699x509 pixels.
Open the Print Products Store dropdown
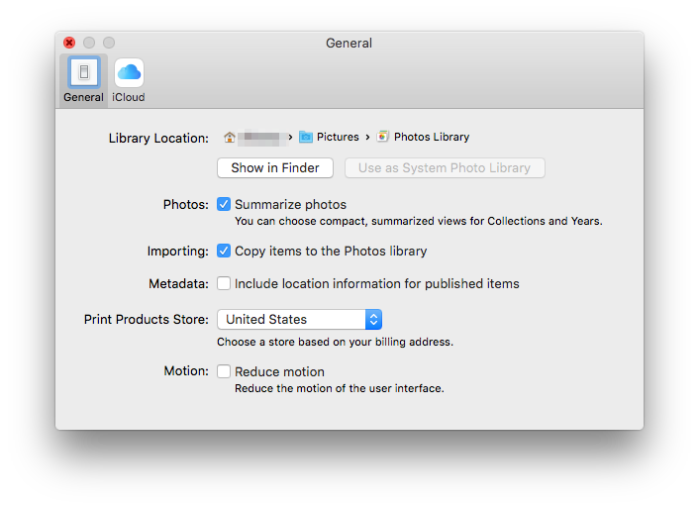[x=299, y=319]
